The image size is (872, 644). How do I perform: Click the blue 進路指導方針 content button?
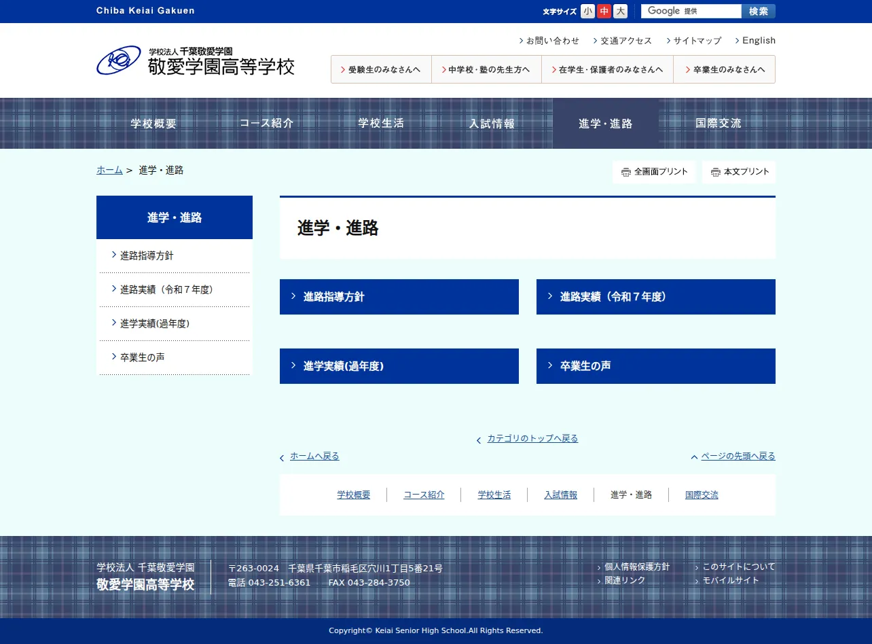pyautogui.click(x=399, y=297)
